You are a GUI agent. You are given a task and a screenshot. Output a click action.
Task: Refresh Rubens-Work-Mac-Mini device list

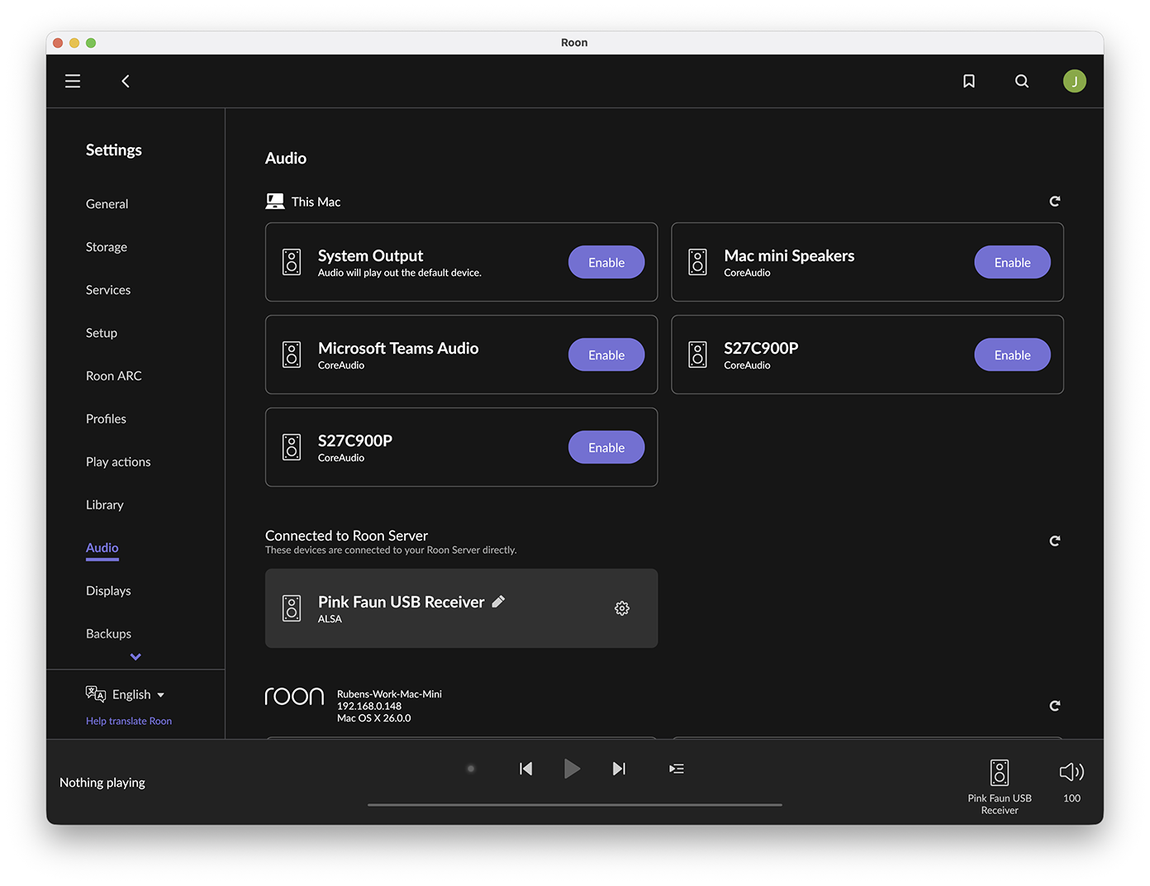point(1055,706)
